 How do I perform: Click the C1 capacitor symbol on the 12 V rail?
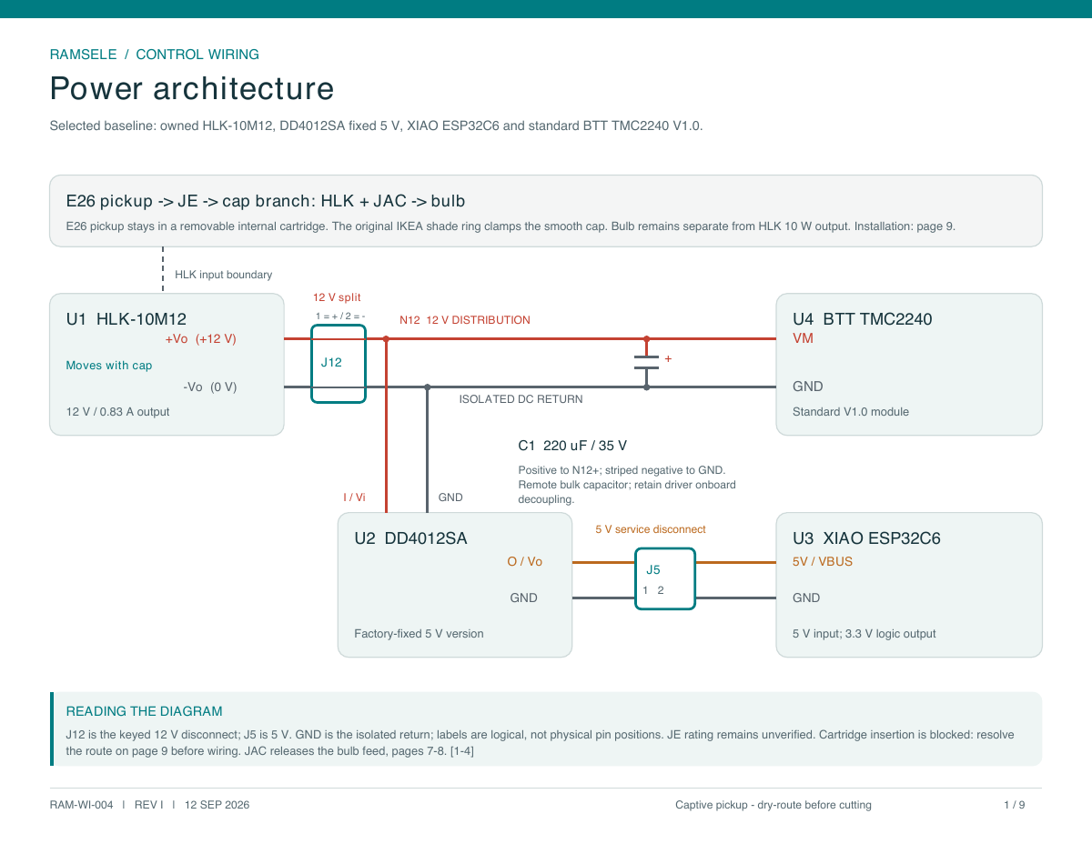pyautogui.click(x=647, y=362)
